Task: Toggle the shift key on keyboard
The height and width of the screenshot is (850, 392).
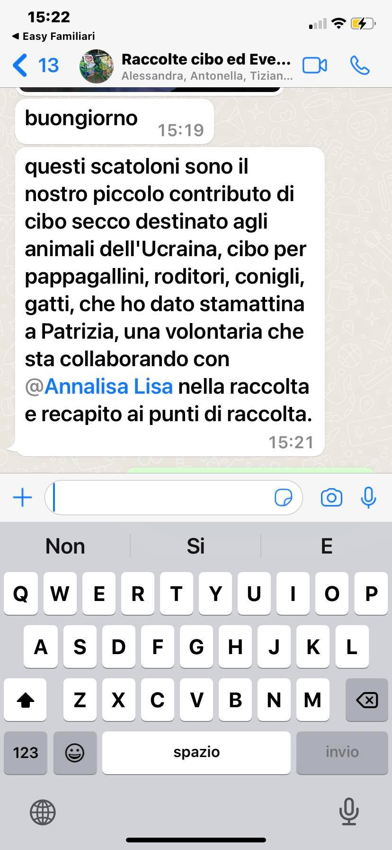Action: pyautogui.click(x=25, y=700)
